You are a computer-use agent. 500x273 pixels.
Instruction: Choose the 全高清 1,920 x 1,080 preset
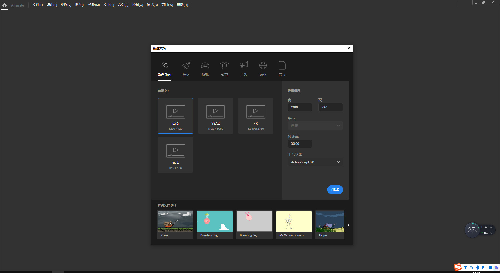coord(216,116)
